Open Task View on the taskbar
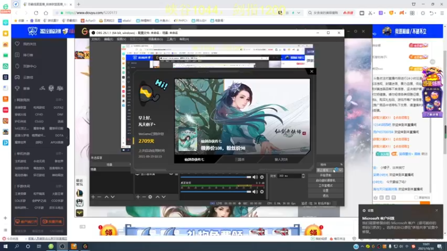This screenshot has height=251, width=447. pyautogui.click(x=39, y=247)
